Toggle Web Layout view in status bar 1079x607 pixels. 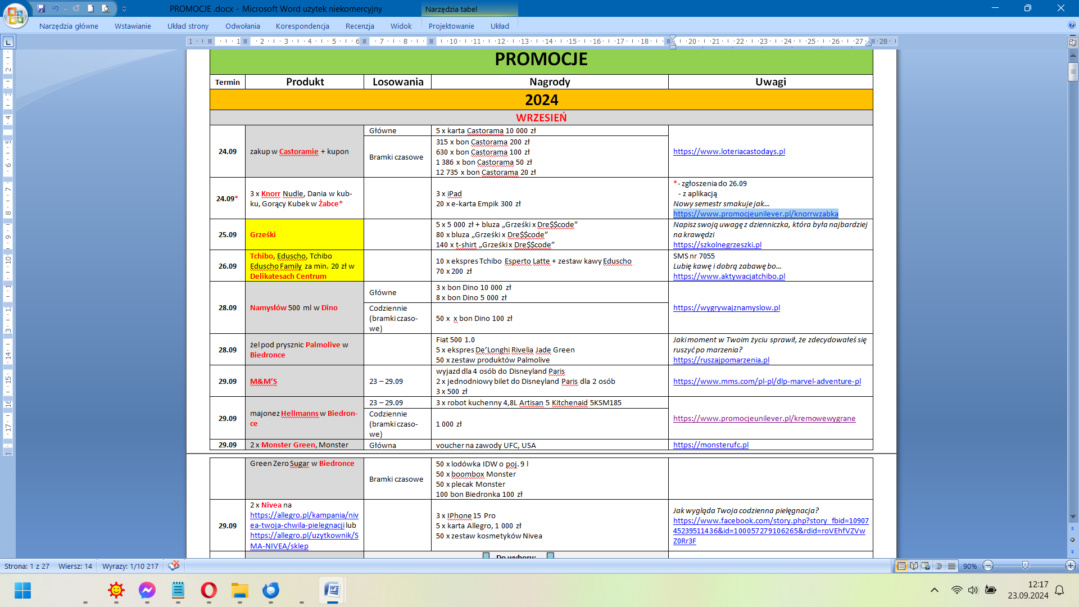coord(926,566)
